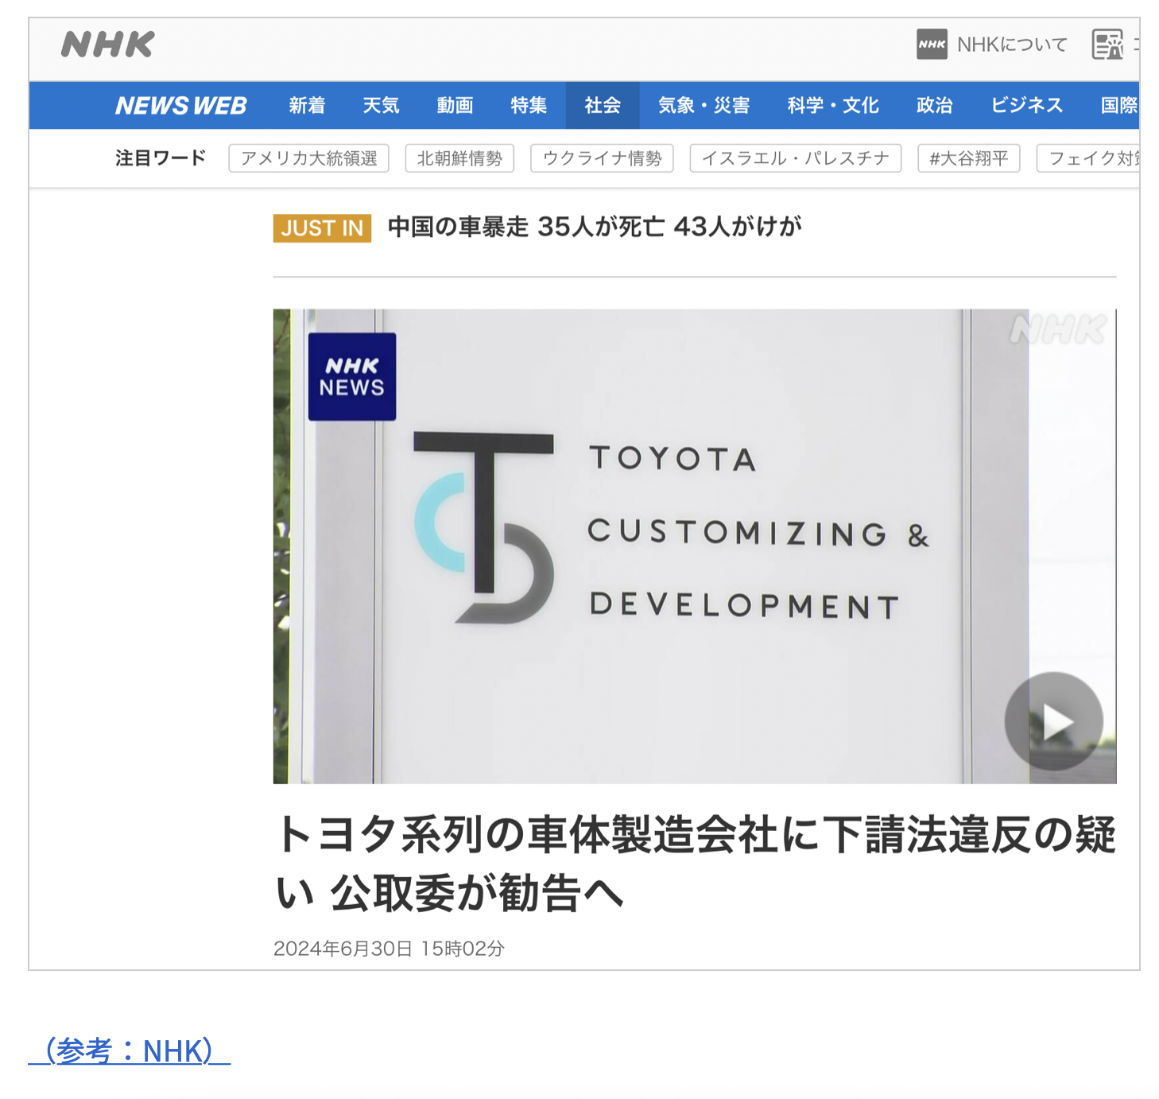Viewport: 1159px width, 1099px height.
Task: Click the article date 2024年6月30日 15時02分
Action: [x=389, y=949]
